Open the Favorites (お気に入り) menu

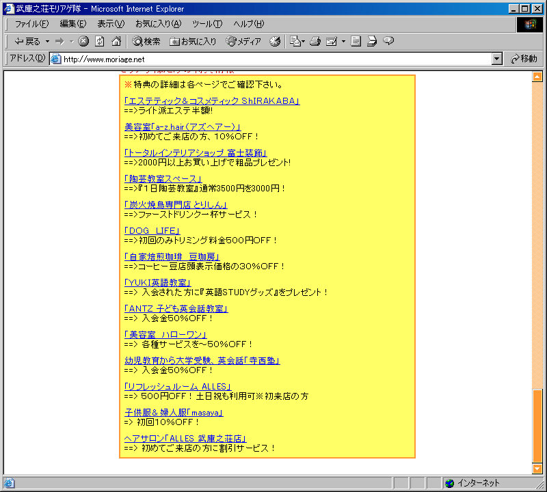159,24
